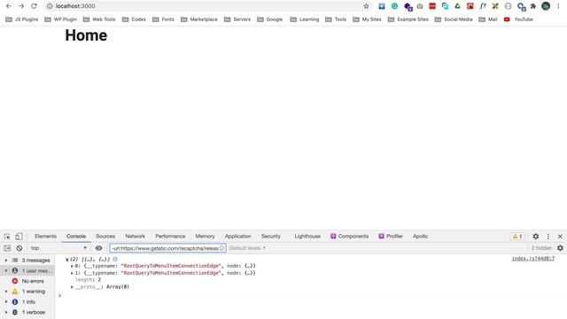Go back to the previous page
Screen dimensions: 567x319
pyautogui.click(x=9, y=6)
